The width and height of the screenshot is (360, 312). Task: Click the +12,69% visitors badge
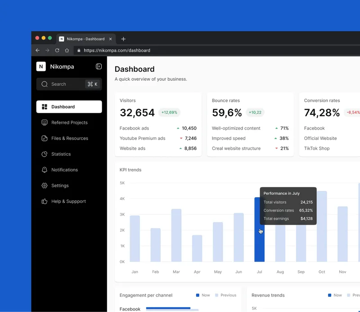pyautogui.click(x=169, y=113)
